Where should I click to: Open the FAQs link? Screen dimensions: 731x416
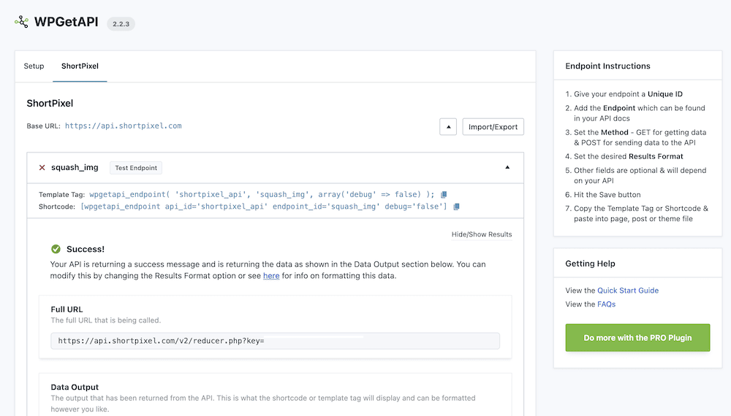point(606,304)
